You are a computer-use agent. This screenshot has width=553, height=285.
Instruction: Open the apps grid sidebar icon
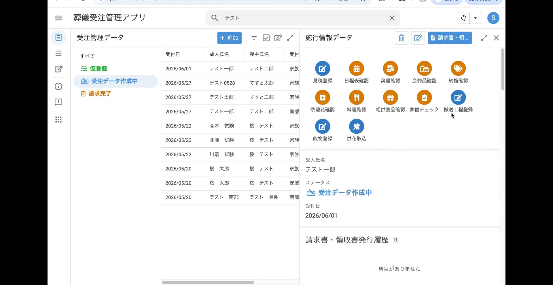coord(58,120)
